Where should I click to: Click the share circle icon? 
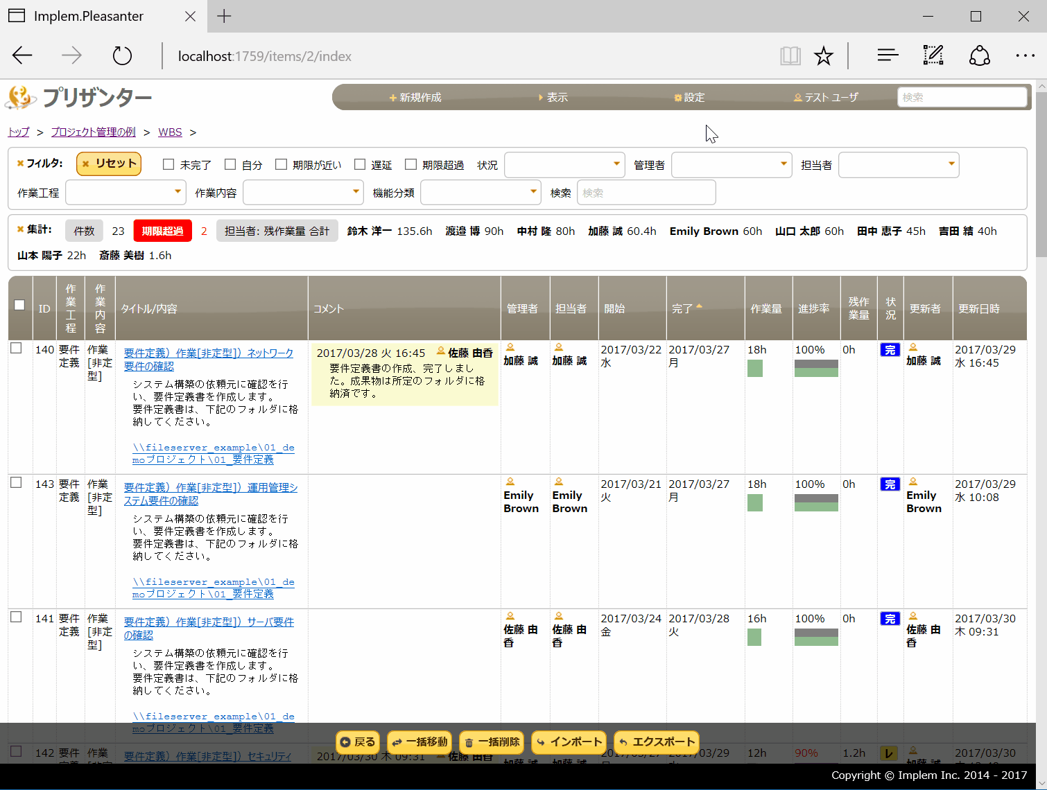coord(980,55)
